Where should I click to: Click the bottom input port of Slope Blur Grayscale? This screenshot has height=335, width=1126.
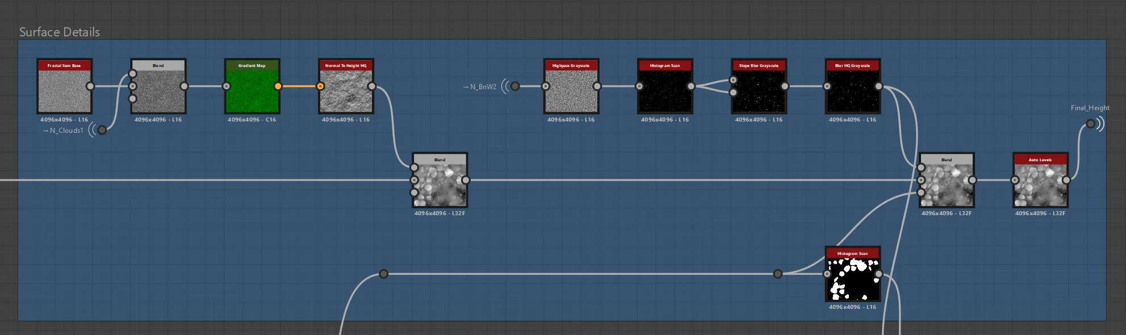point(733,93)
